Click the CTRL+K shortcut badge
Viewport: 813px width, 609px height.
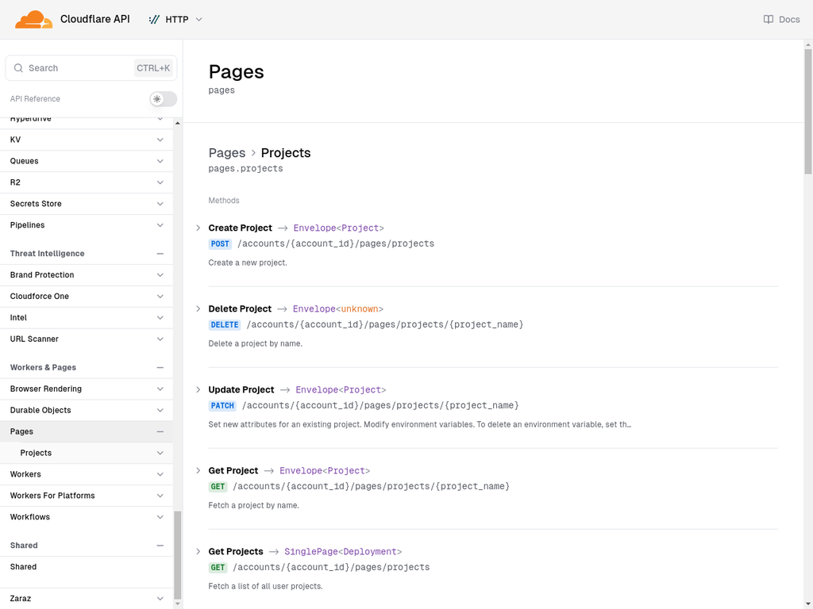153,68
